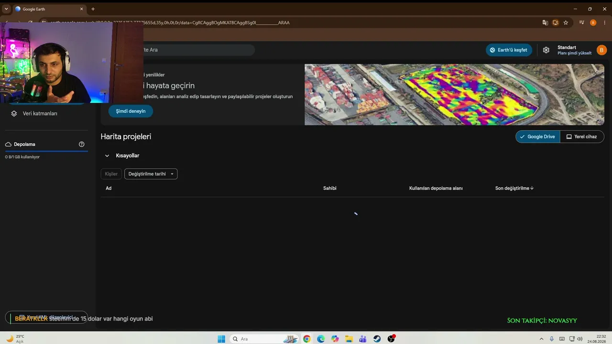Click the 0 B/1 GB kullanılıyor text
Image resolution: width=612 pixels, height=344 pixels.
pos(22,157)
